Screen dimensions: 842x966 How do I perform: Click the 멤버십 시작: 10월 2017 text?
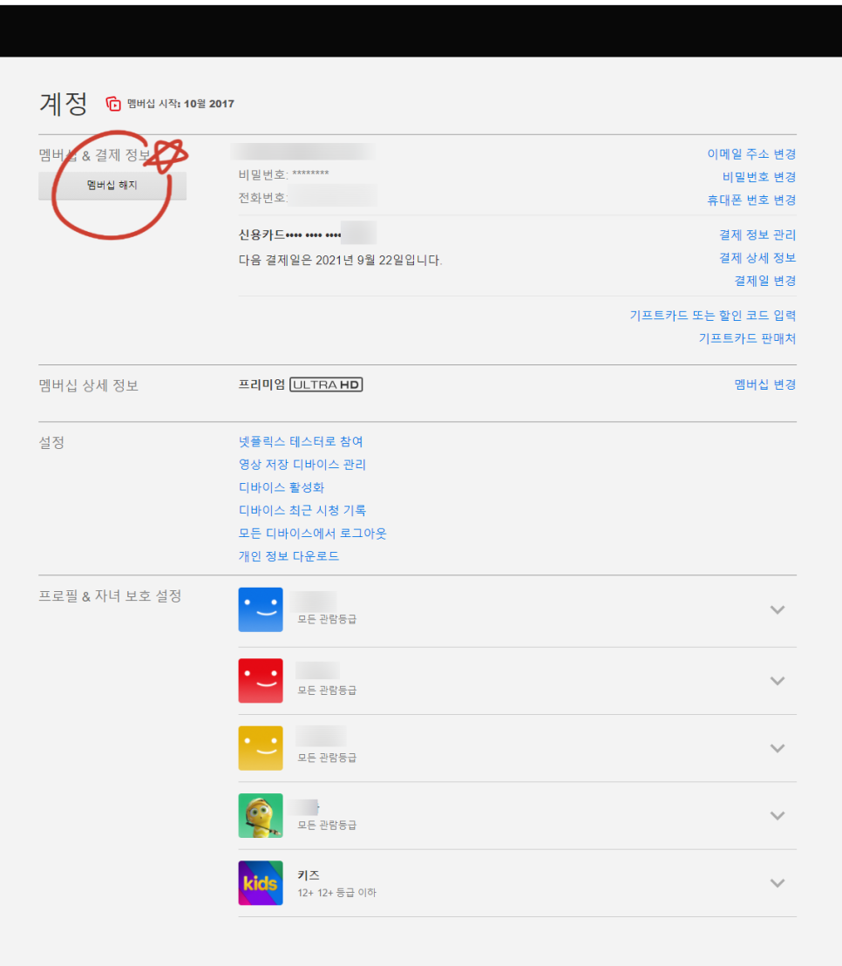[x=180, y=104]
